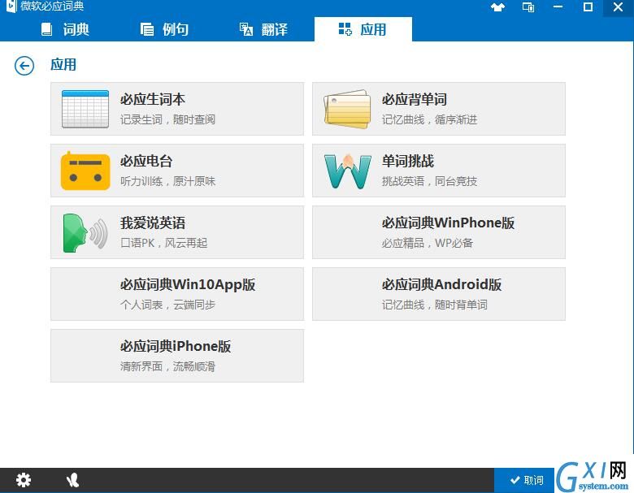Switch to the 例句 tab
This screenshot has width=634, height=493.
(x=164, y=29)
